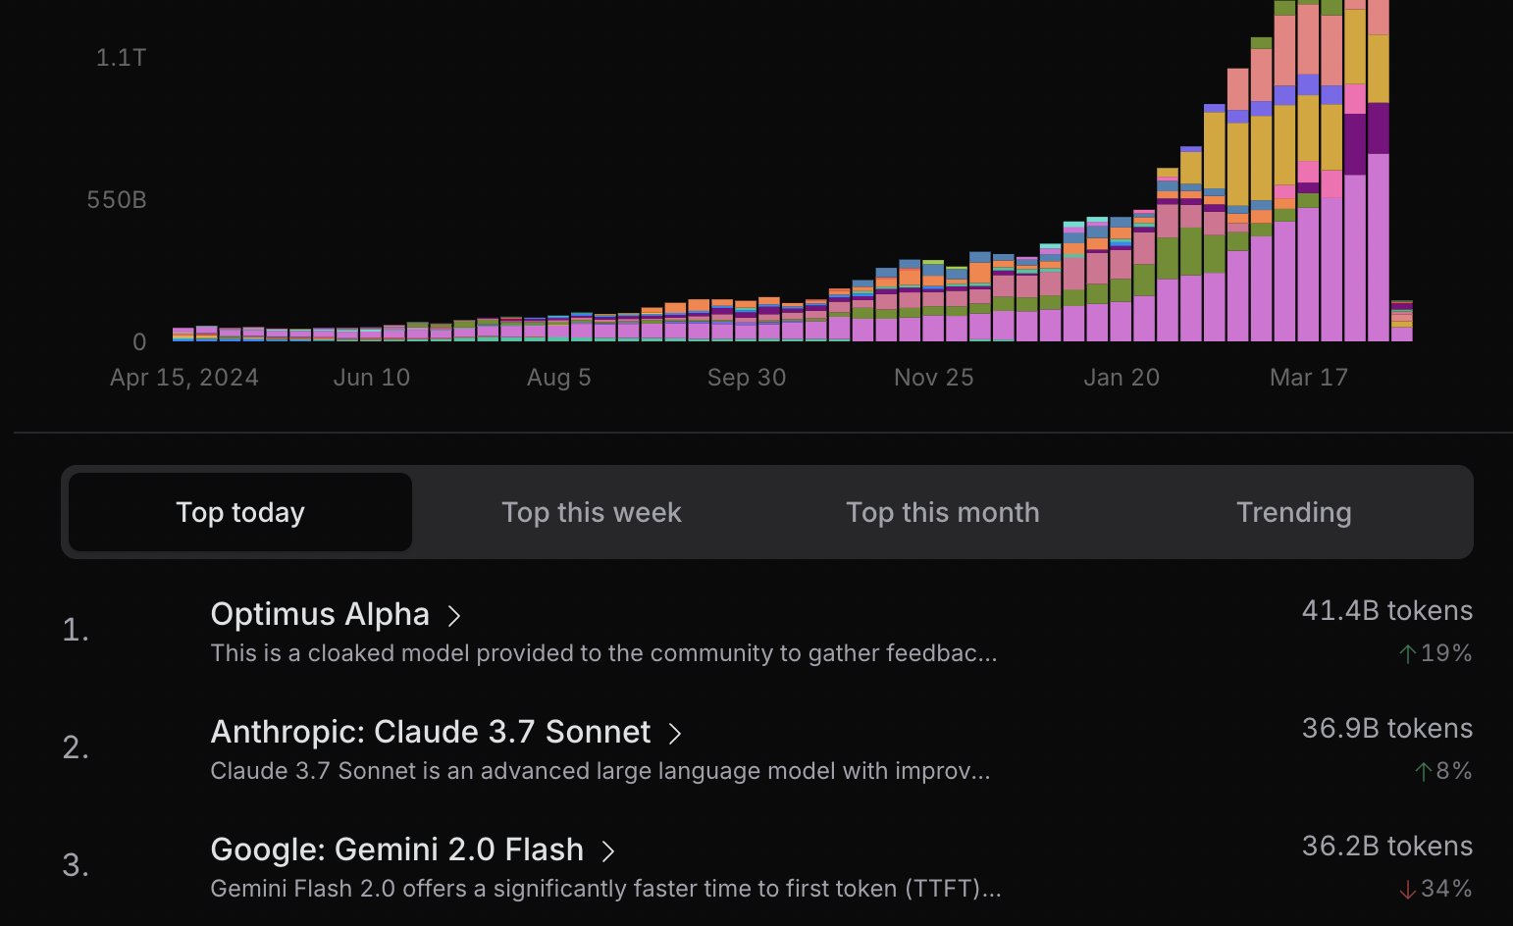Click the red down arrow by 34%

click(1408, 890)
